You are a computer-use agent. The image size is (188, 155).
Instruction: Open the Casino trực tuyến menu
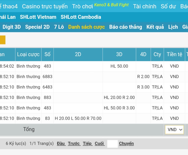(45, 6)
